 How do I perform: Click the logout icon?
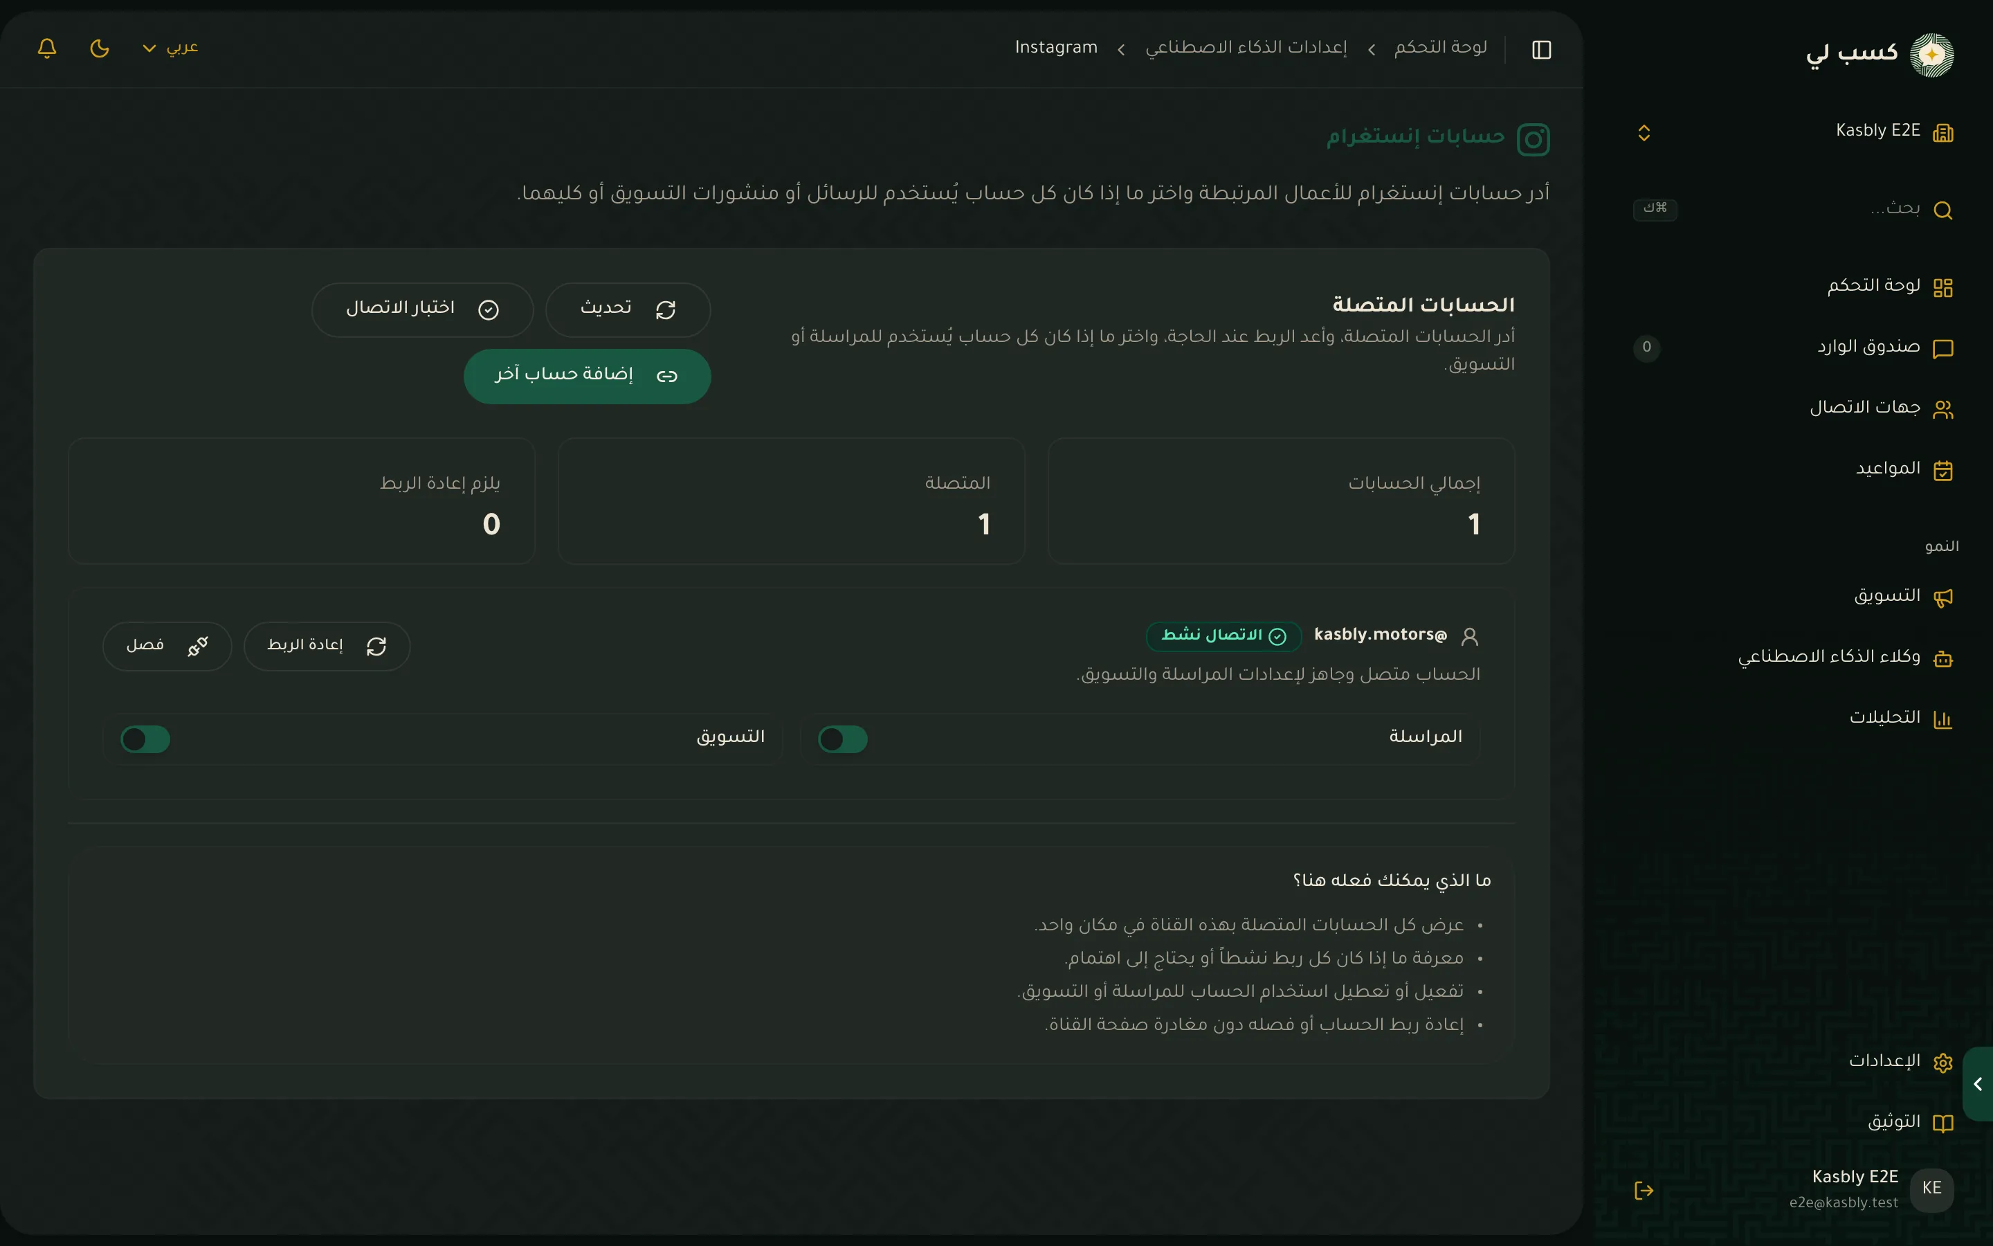pos(1644,1190)
